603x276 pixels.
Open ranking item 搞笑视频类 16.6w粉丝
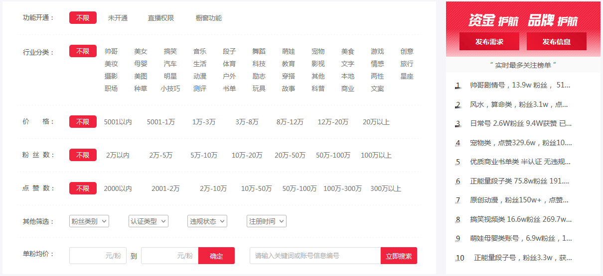[521, 219]
